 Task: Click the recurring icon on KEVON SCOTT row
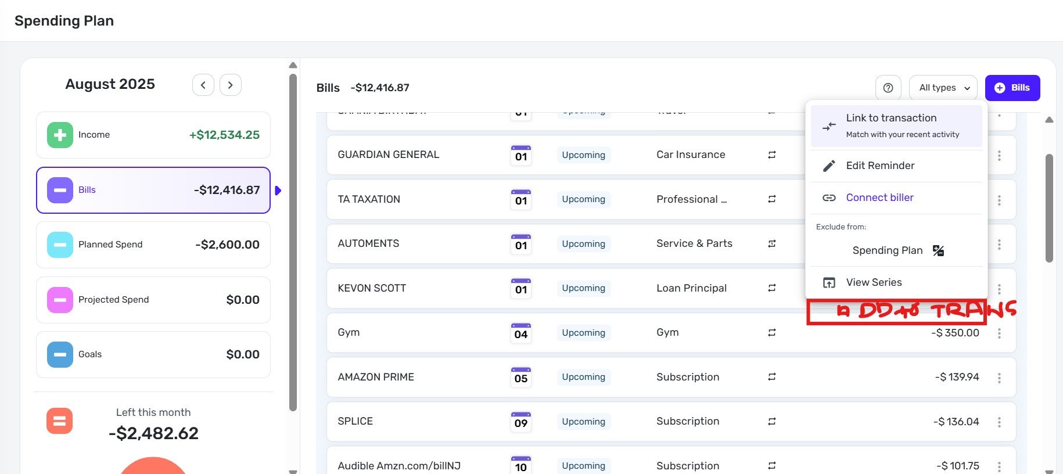click(x=772, y=288)
